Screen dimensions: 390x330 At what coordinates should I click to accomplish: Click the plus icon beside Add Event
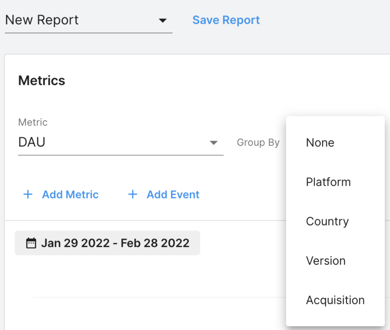coord(133,194)
